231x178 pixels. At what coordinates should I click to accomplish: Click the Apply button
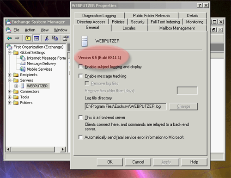click(166, 162)
